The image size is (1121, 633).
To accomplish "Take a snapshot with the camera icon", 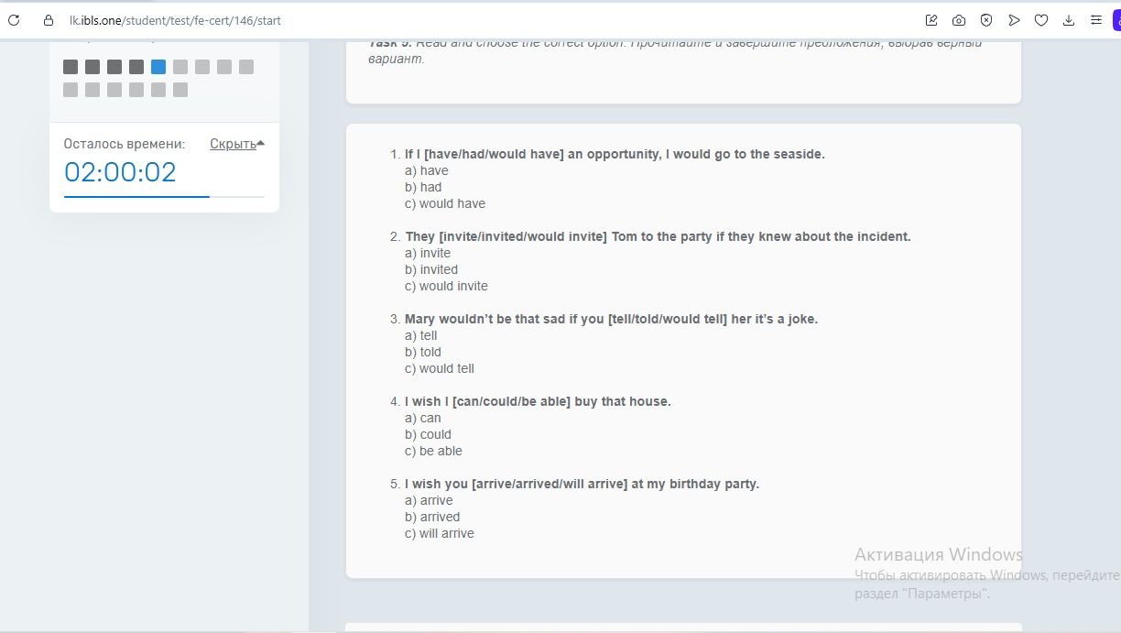I will click(x=959, y=20).
